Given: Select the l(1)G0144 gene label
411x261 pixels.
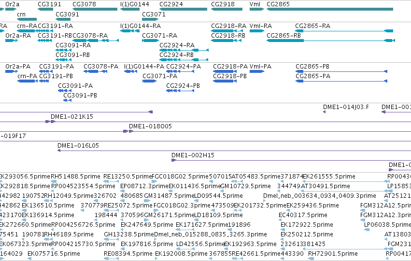Looking at the screenshot, I should tap(134, 4).
